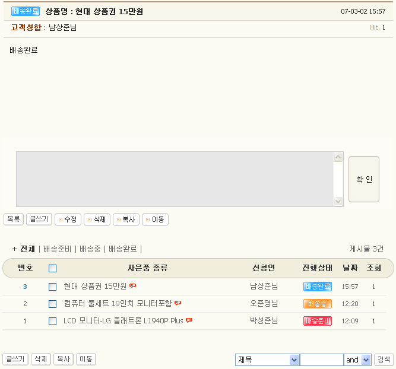
Task: Click the 수정 button to edit post
Action: [68, 220]
